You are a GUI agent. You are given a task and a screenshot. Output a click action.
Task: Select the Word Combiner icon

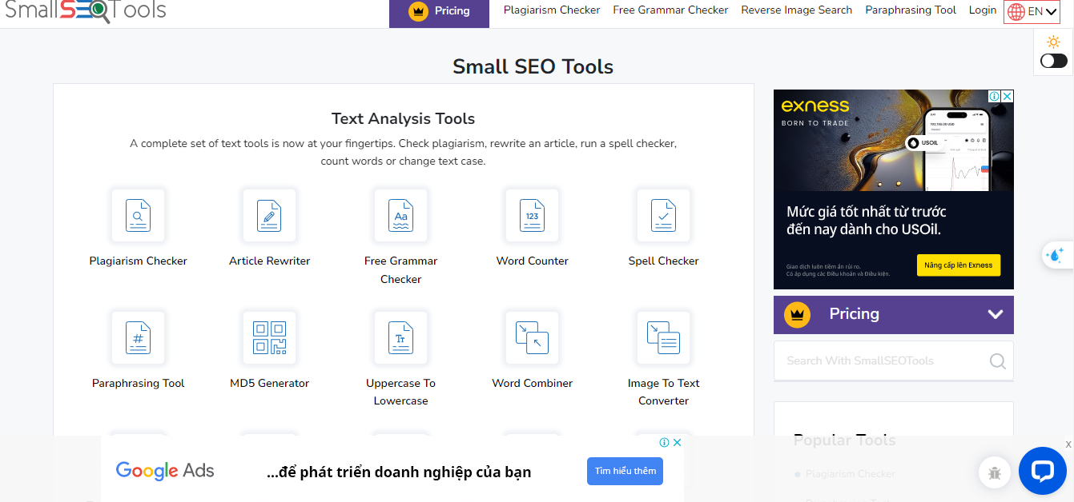pyautogui.click(x=532, y=337)
